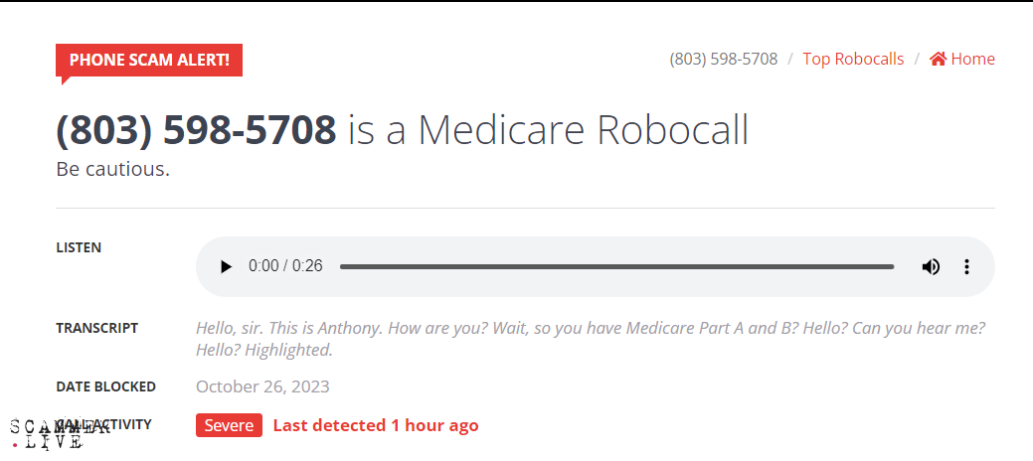Click the October 26, 2023 date

[x=262, y=386]
